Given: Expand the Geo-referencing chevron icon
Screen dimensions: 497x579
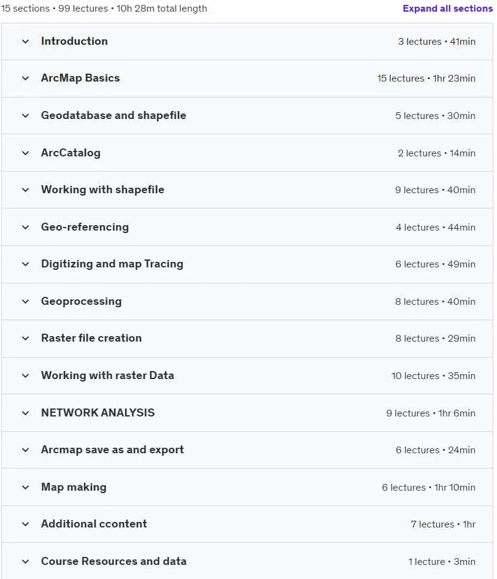Looking at the screenshot, I should point(26,227).
